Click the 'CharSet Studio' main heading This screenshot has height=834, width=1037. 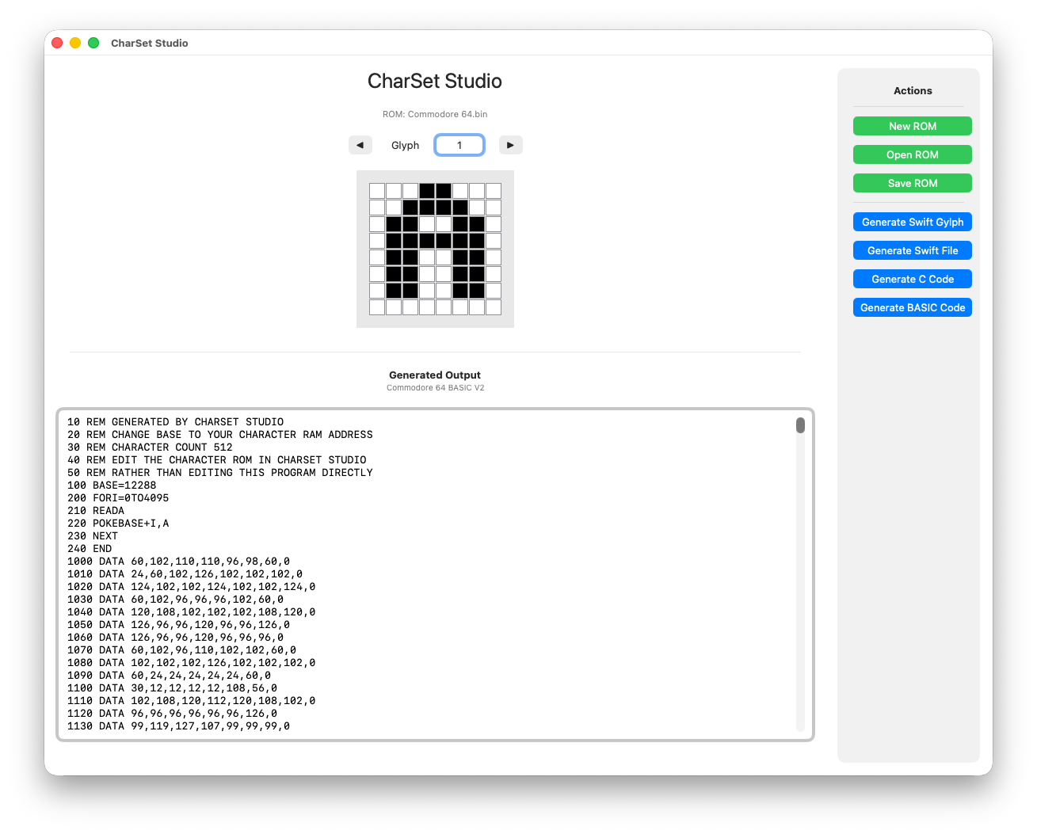pyautogui.click(x=435, y=81)
